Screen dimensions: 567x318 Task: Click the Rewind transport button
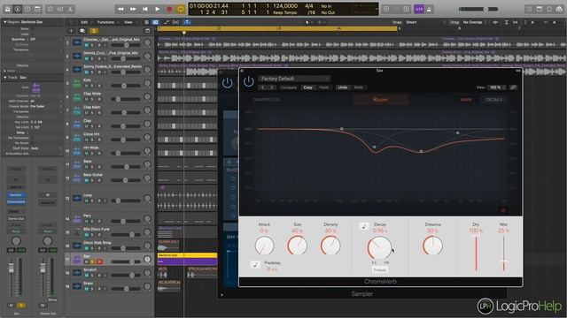(x=120, y=9)
